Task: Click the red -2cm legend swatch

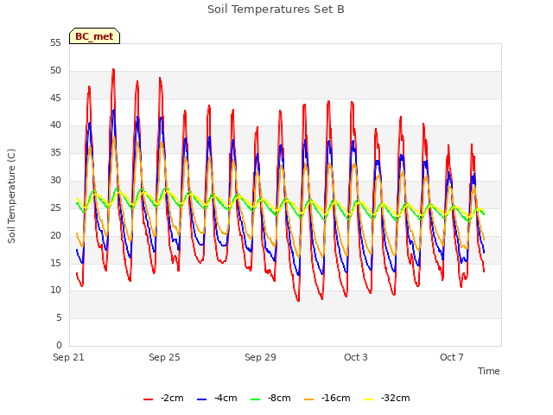Action: click(148, 399)
